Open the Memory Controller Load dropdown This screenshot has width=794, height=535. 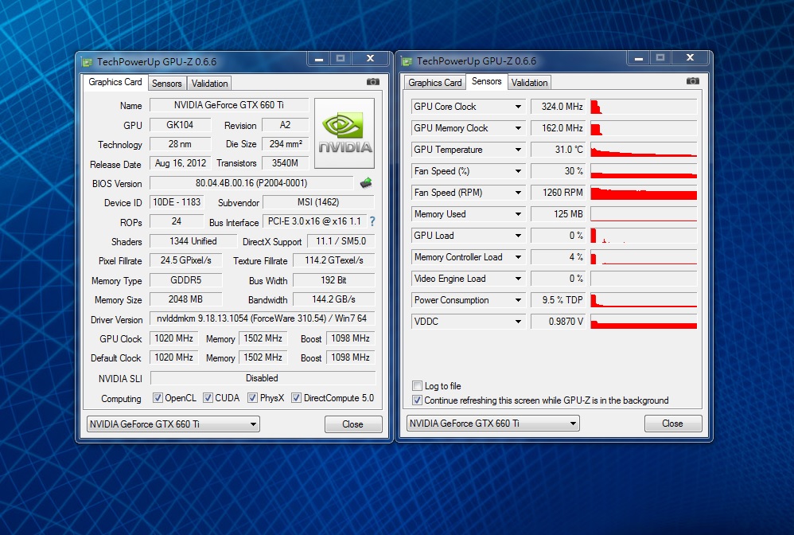(518, 257)
